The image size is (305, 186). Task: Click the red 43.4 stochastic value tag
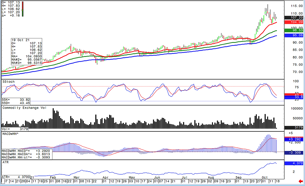294,95
